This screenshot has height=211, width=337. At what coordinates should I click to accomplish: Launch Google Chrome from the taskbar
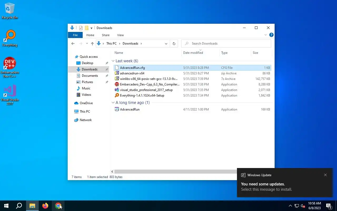click(58, 206)
